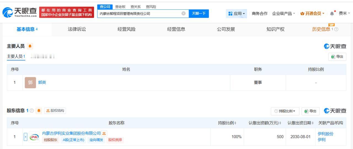Select the 查老板 search mode tab
Screen dimensions: 353x149
tap(120, 7)
